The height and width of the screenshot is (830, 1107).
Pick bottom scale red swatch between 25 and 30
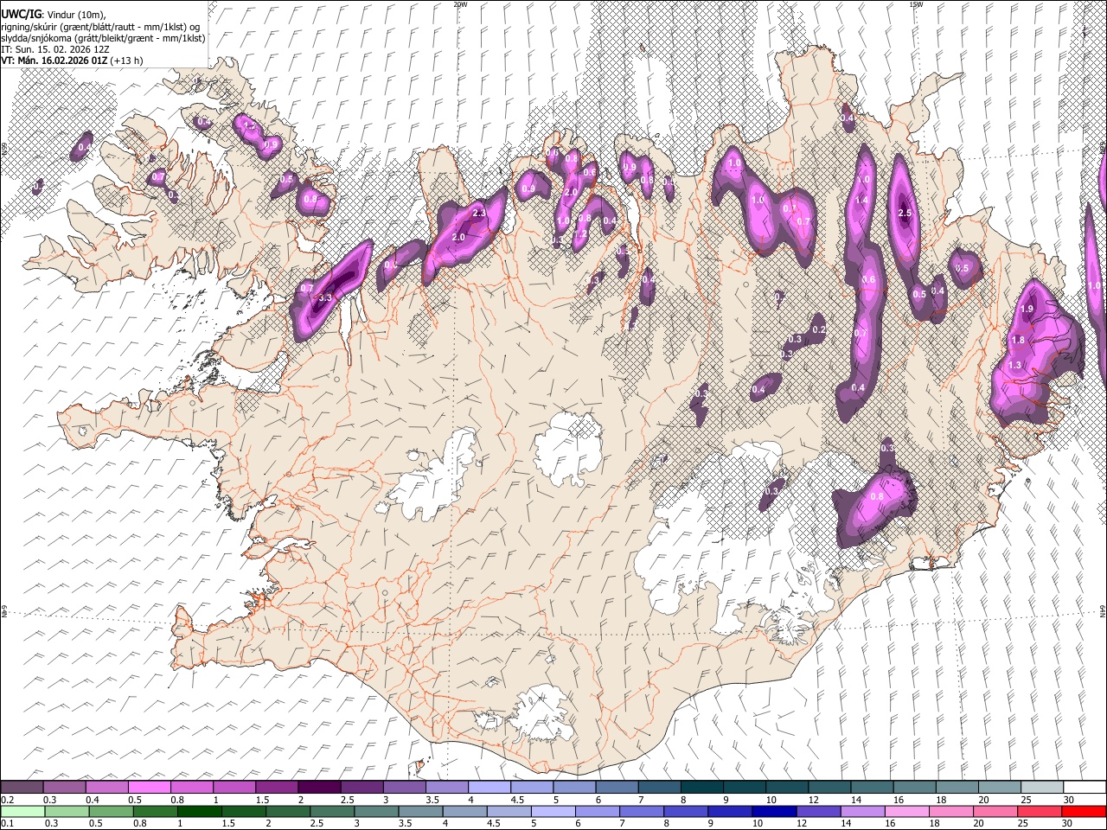coord(1040,811)
